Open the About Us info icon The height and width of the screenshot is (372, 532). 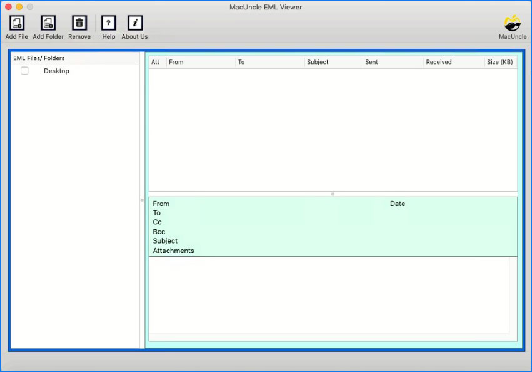coord(135,24)
